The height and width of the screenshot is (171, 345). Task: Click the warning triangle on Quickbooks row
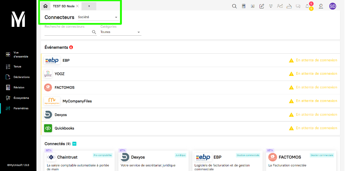(x=291, y=128)
